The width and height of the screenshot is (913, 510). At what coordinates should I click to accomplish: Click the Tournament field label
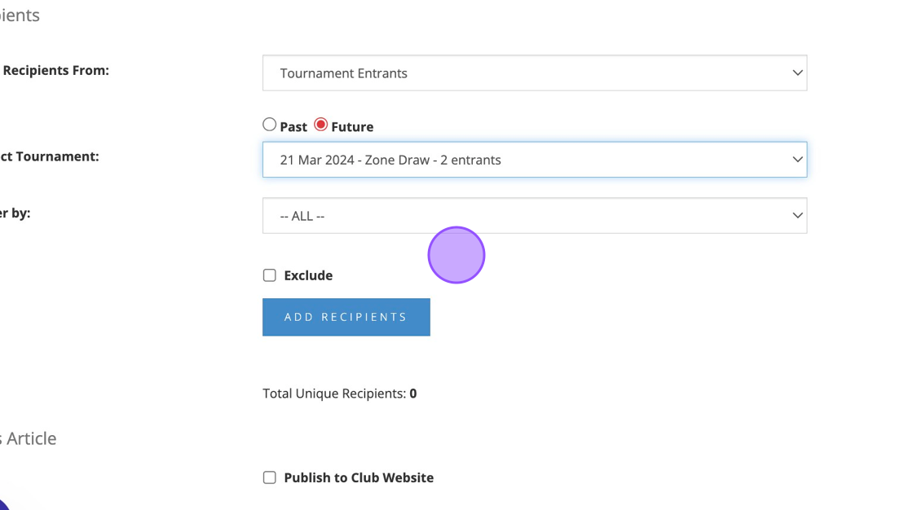coord(49,156)
